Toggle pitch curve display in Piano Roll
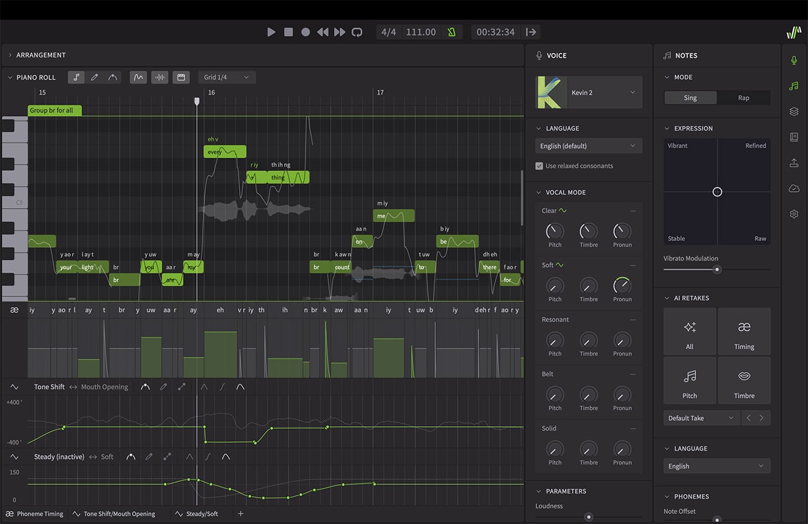Image resolution: width=808 pixels, height=524 pixels. pos(138,77)
